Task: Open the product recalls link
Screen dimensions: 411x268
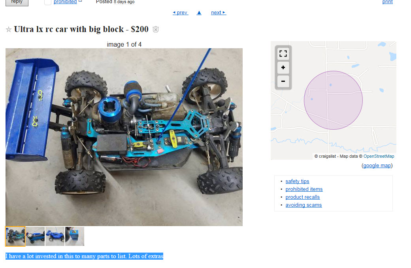Action: 302,197
